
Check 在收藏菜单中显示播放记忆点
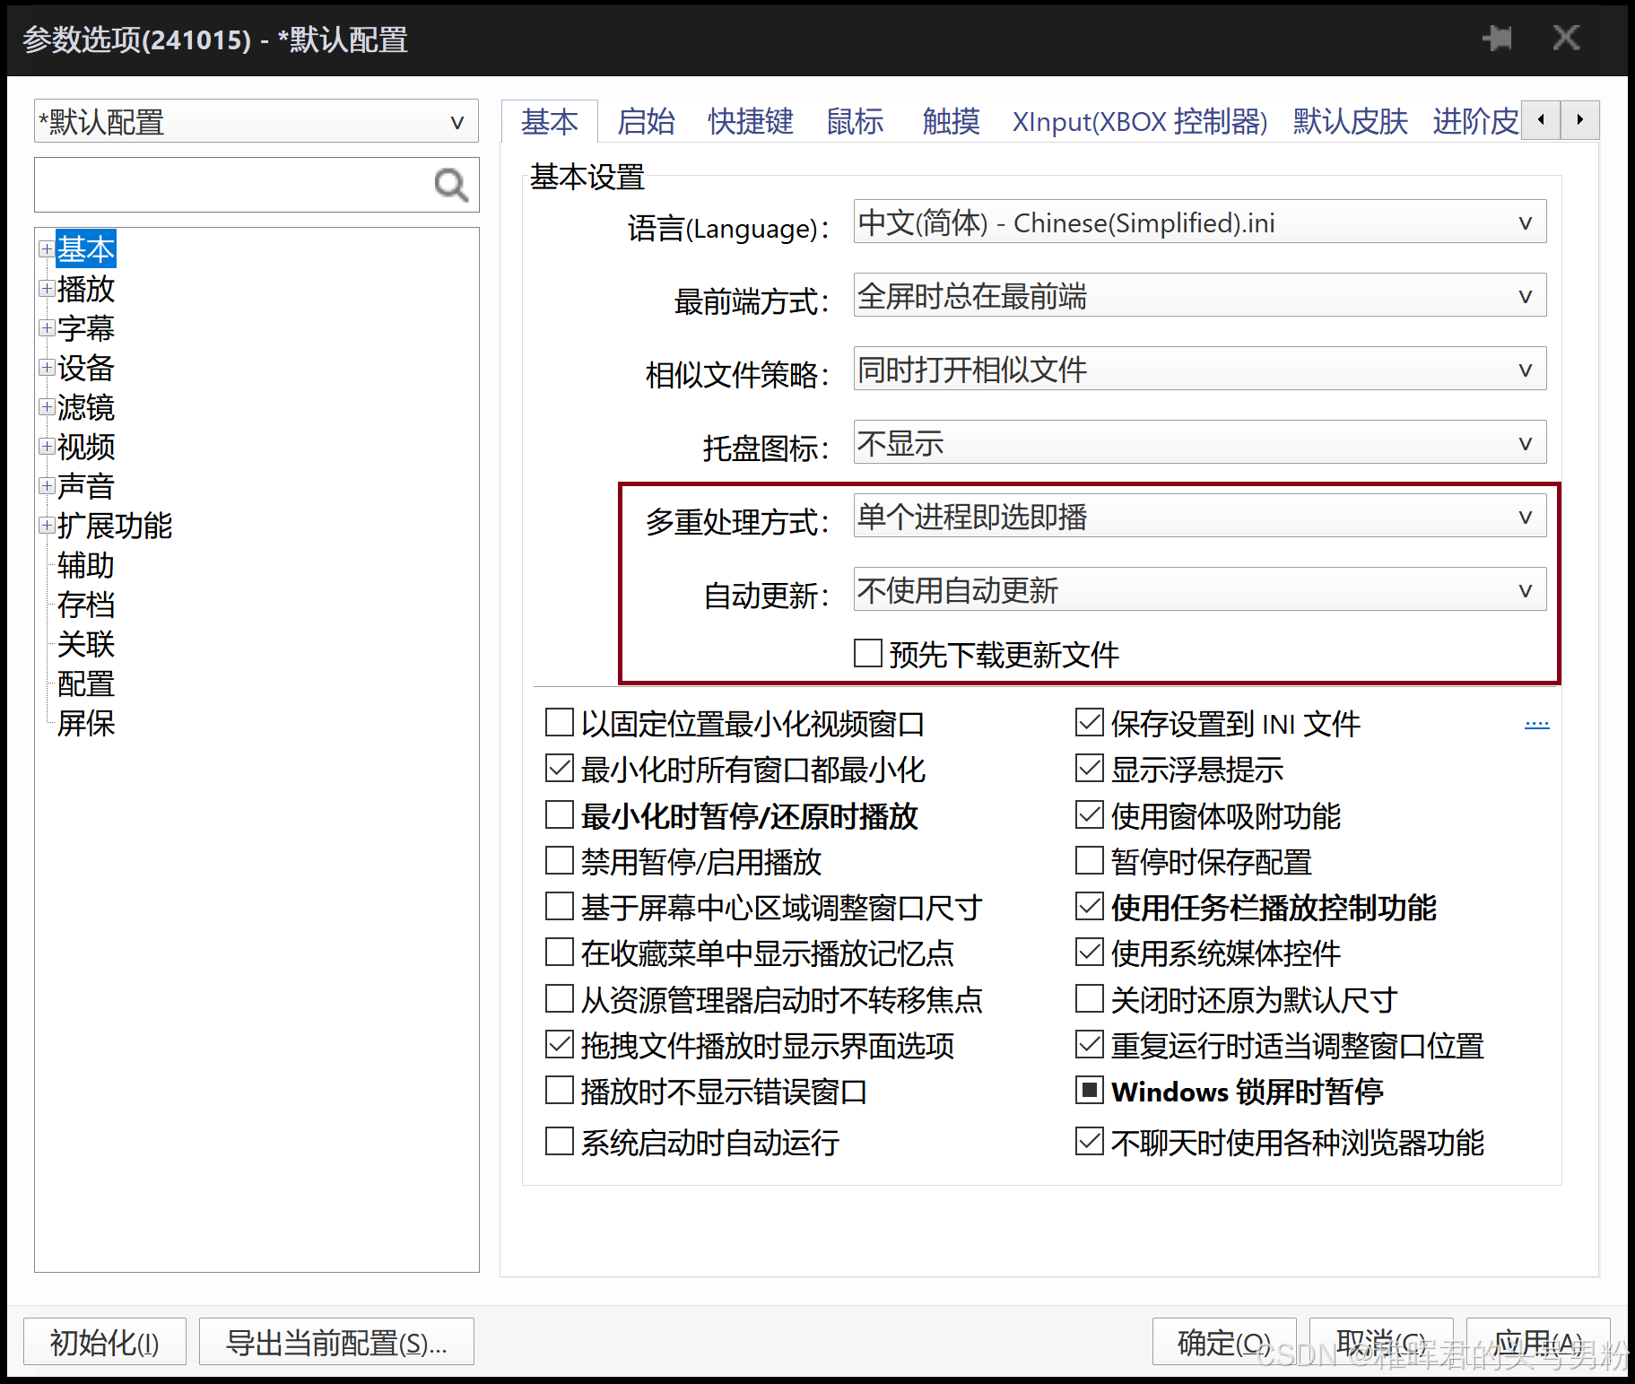tap(560, 952)
